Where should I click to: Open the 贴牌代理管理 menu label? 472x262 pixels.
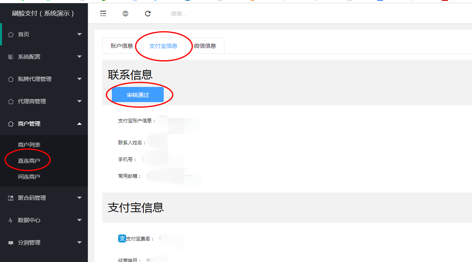click(35, 79)
